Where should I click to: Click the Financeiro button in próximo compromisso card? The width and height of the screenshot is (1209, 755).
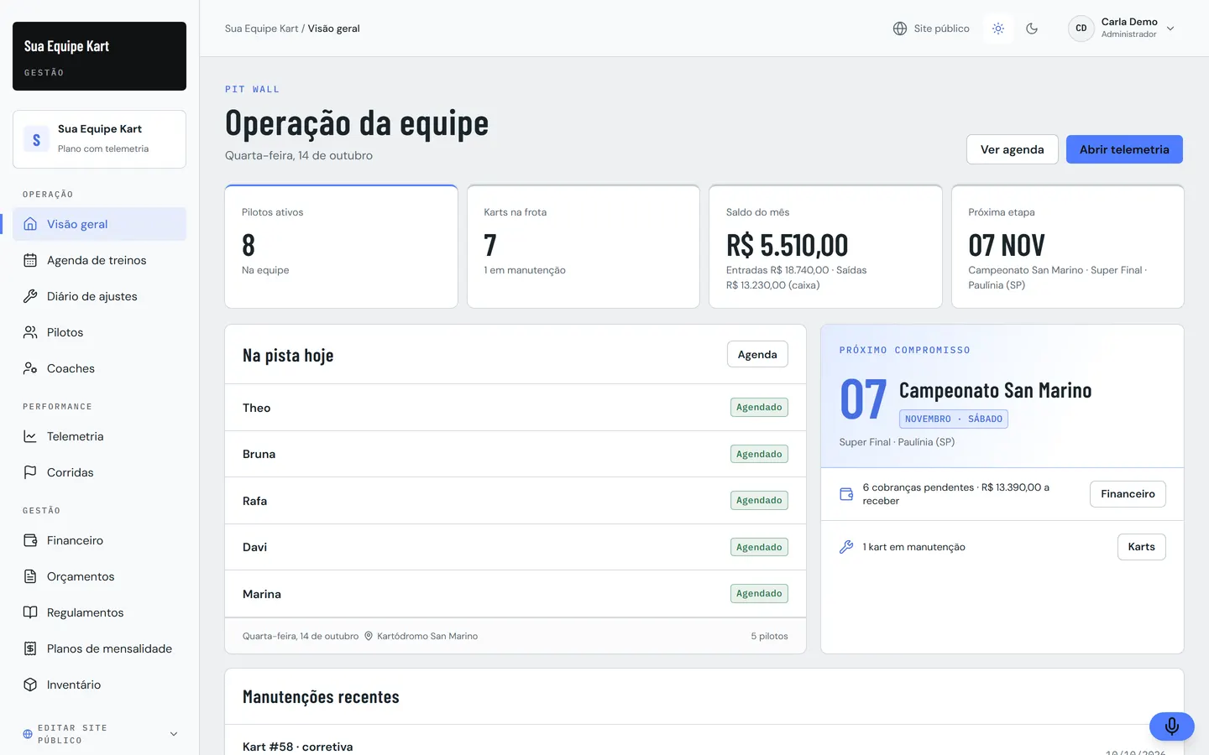(x=1128, y=494)
